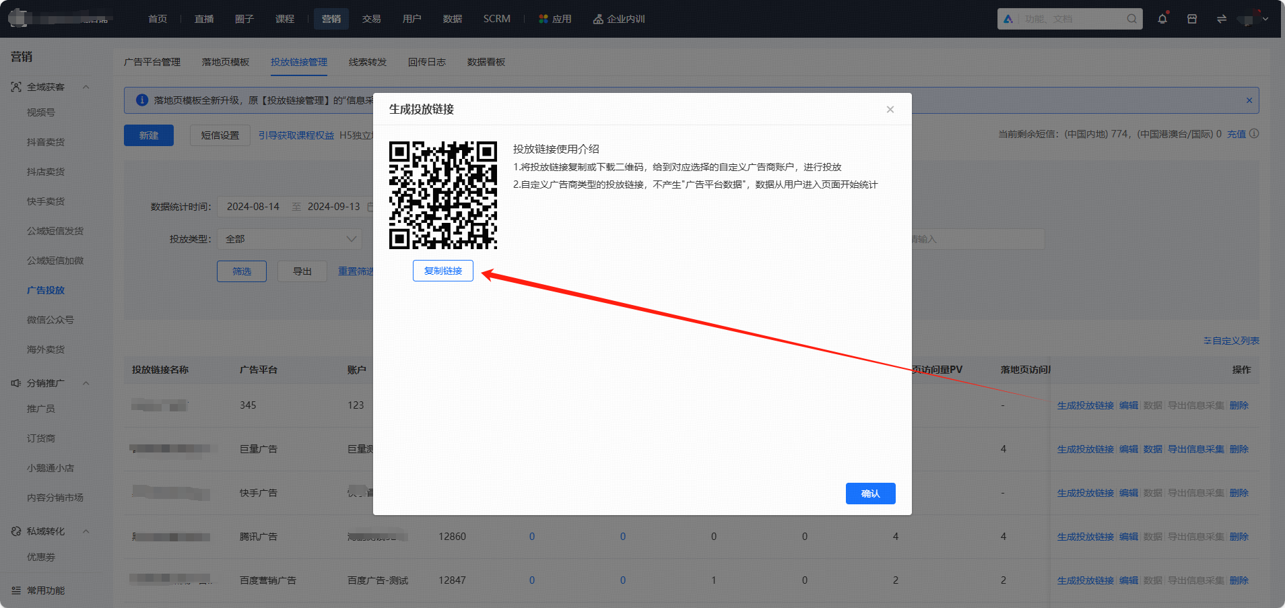
Task: Open 数据 in top navigation
Action: (x=453, y=19)
